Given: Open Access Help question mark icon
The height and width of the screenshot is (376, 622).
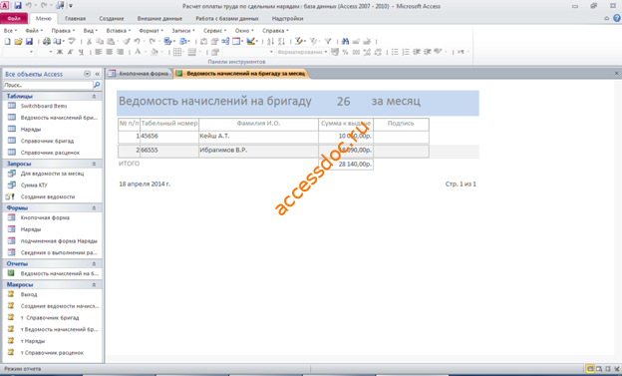Looking at the screenshot, I should pos(617,18).
